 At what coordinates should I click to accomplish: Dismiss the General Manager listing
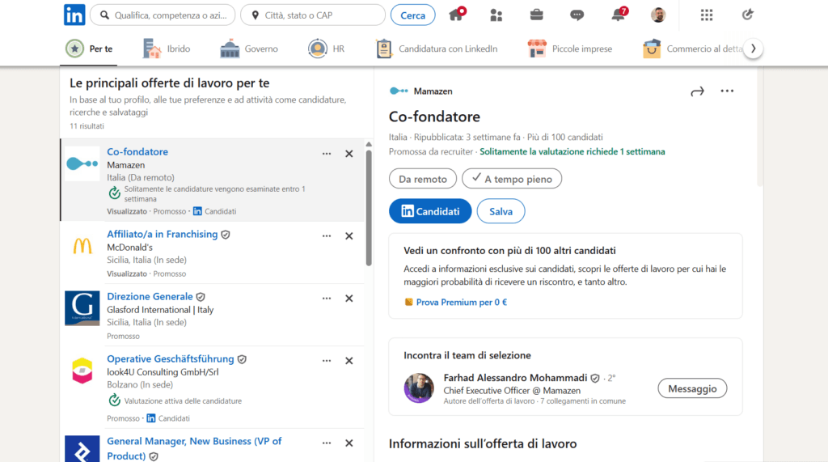pyautogui.click(x=349, y=443)
